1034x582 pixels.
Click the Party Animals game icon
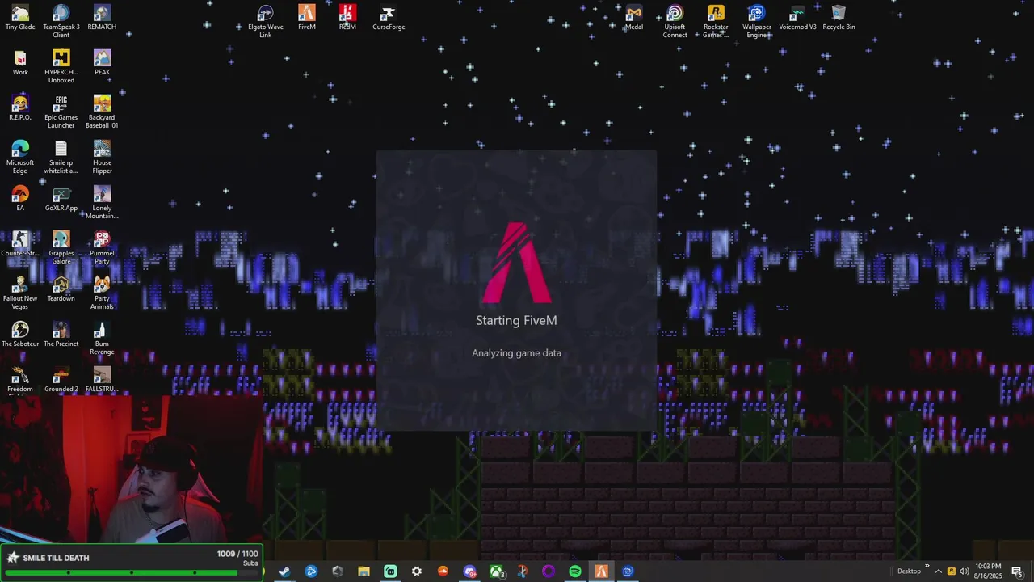[x=102, y=293]
